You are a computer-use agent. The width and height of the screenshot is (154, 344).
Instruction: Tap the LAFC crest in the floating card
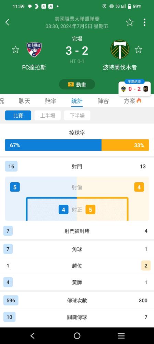point(146,89)
